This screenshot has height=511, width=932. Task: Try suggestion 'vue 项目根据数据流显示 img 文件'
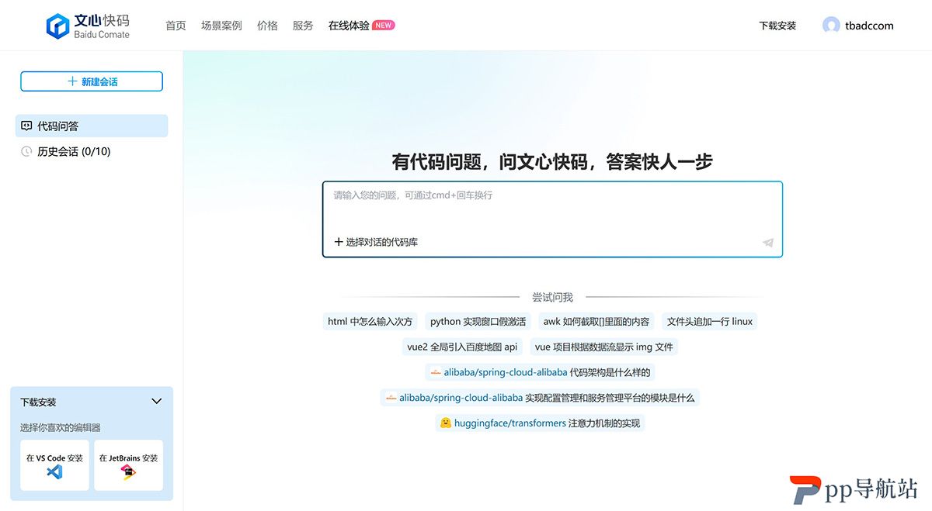click(604, 347)
